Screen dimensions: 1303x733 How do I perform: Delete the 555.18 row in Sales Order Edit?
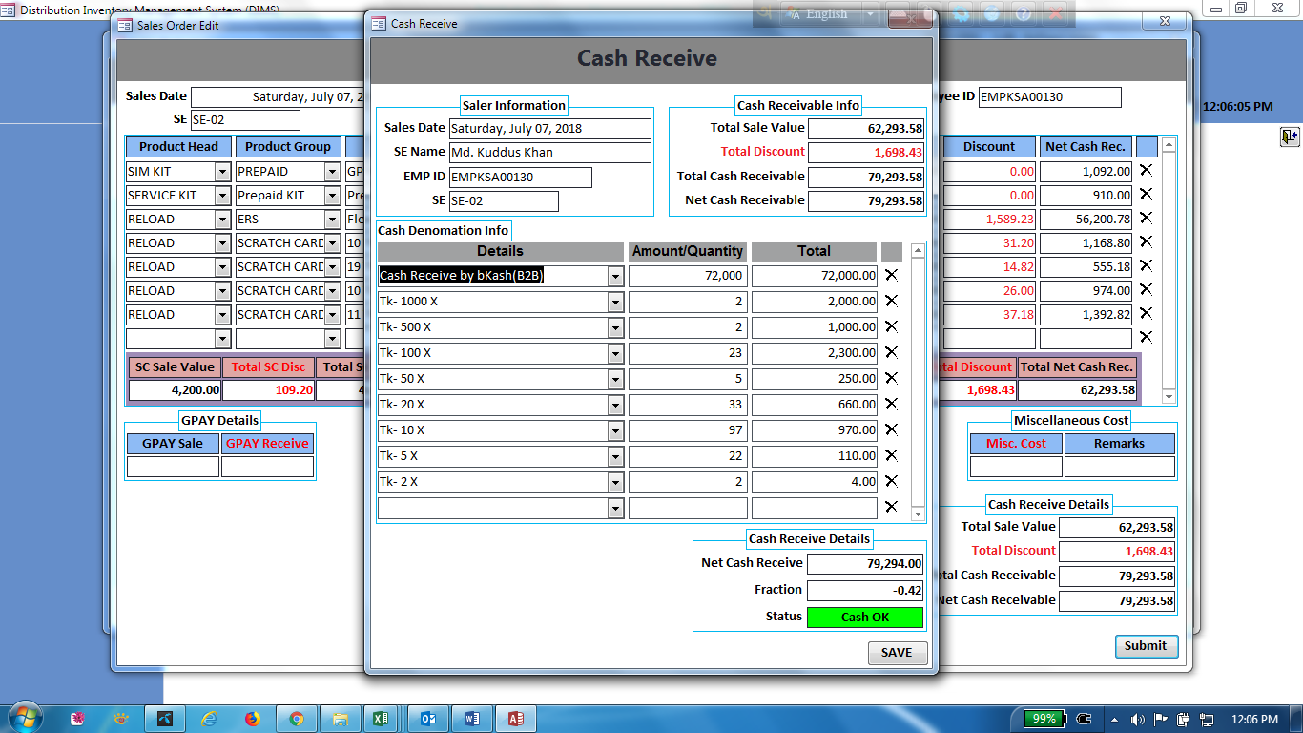1146,266
